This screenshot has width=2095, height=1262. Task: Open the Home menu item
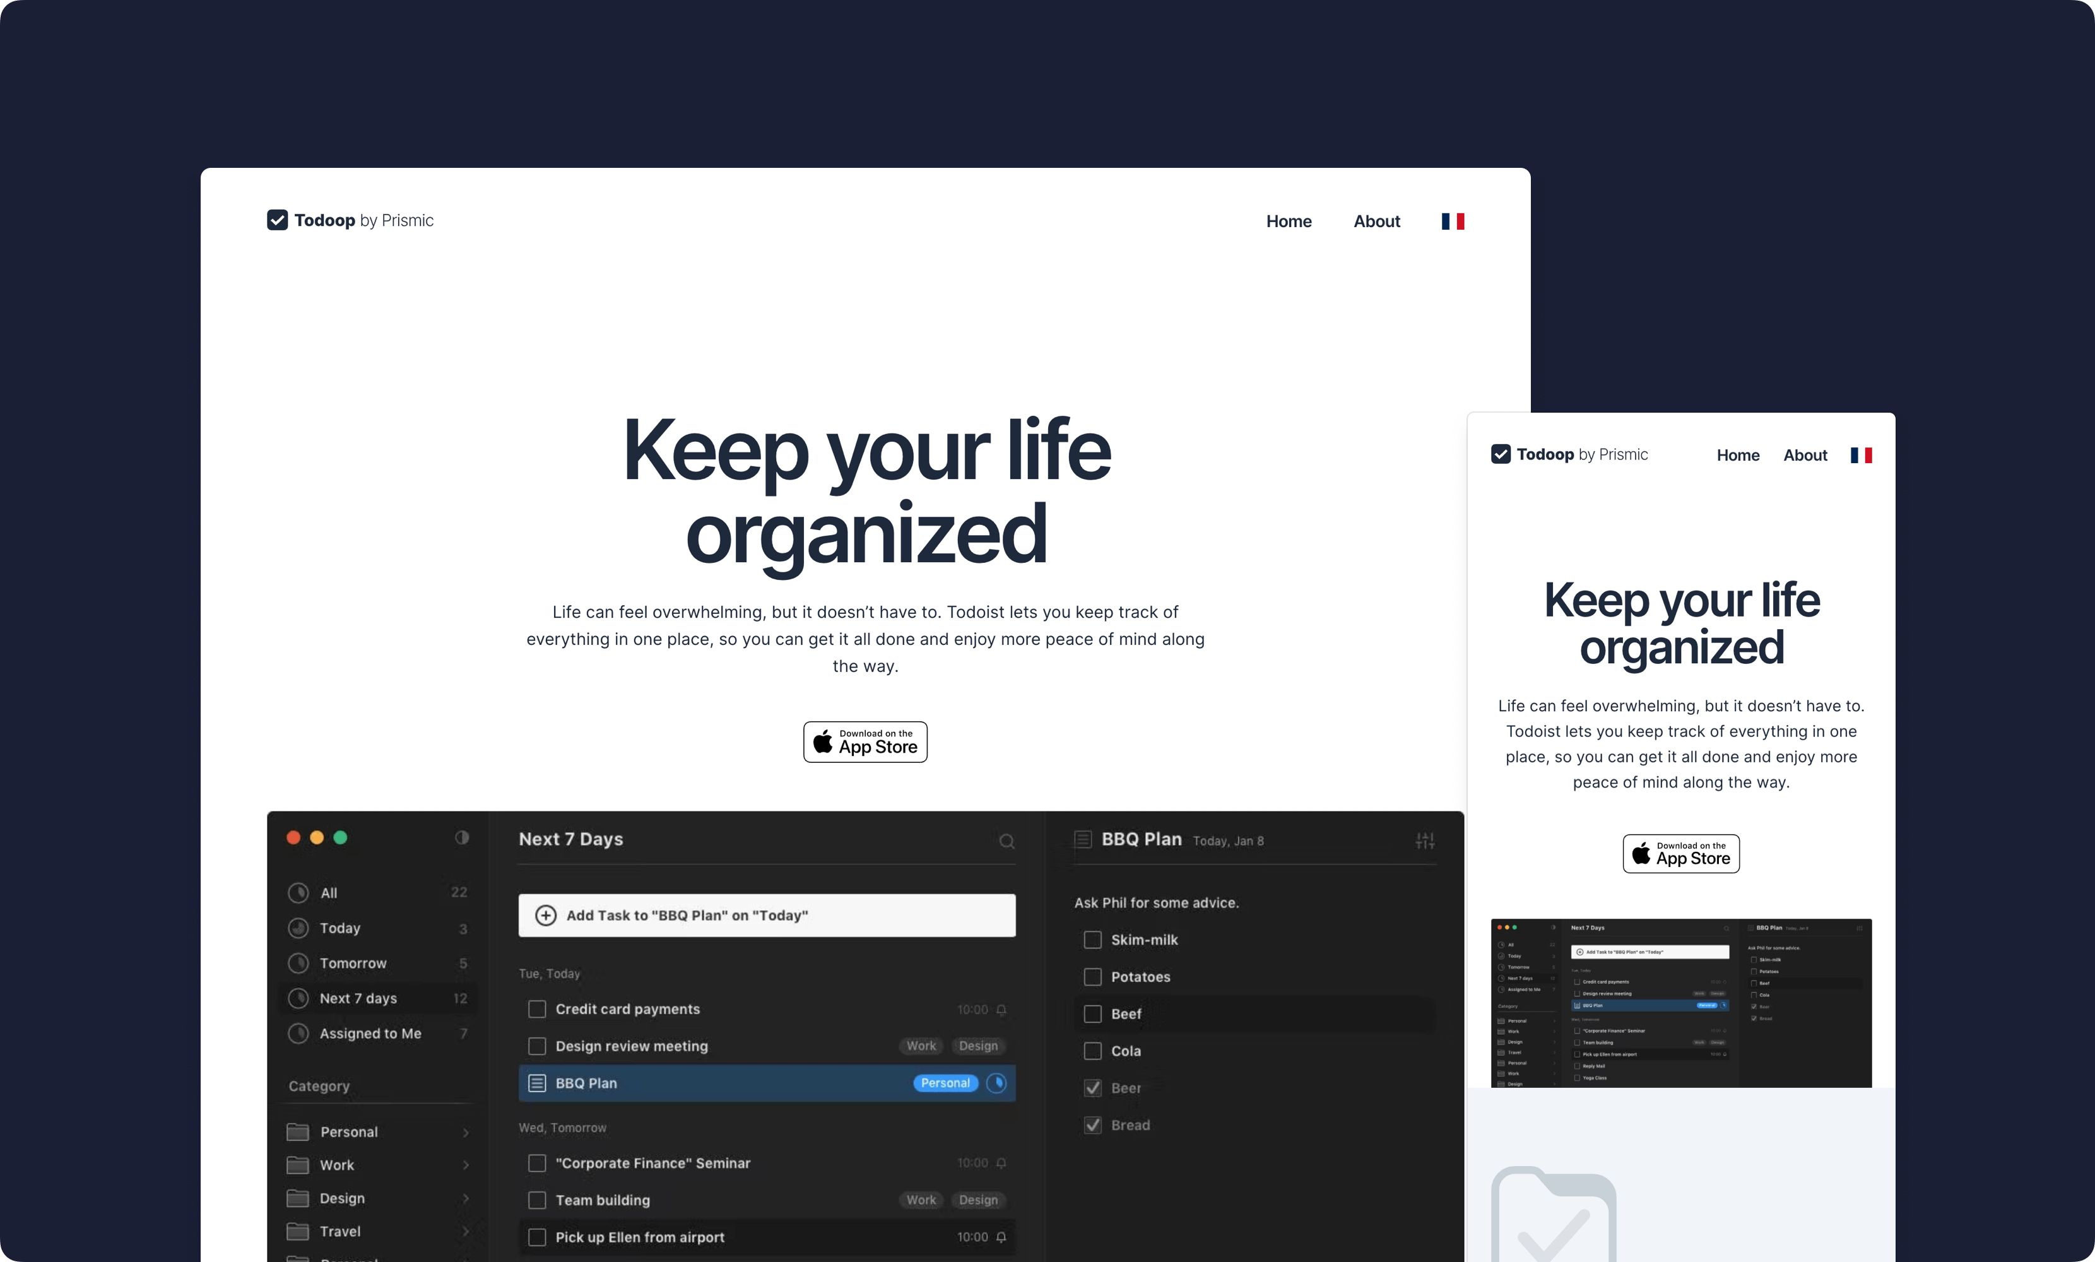1287,220
